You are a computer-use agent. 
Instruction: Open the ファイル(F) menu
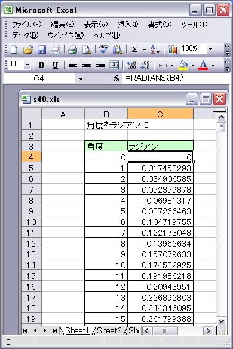[27, 25]
